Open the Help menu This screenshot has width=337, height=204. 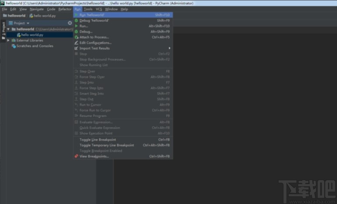(x=124, y=9)
